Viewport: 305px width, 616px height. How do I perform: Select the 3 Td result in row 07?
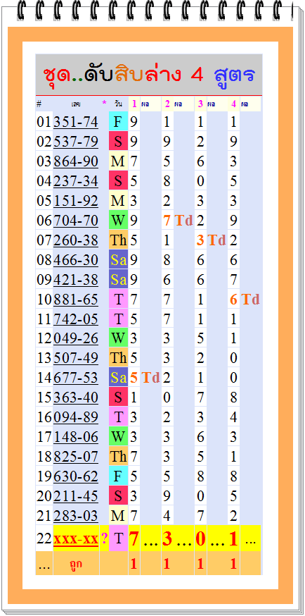pos(212,240)
